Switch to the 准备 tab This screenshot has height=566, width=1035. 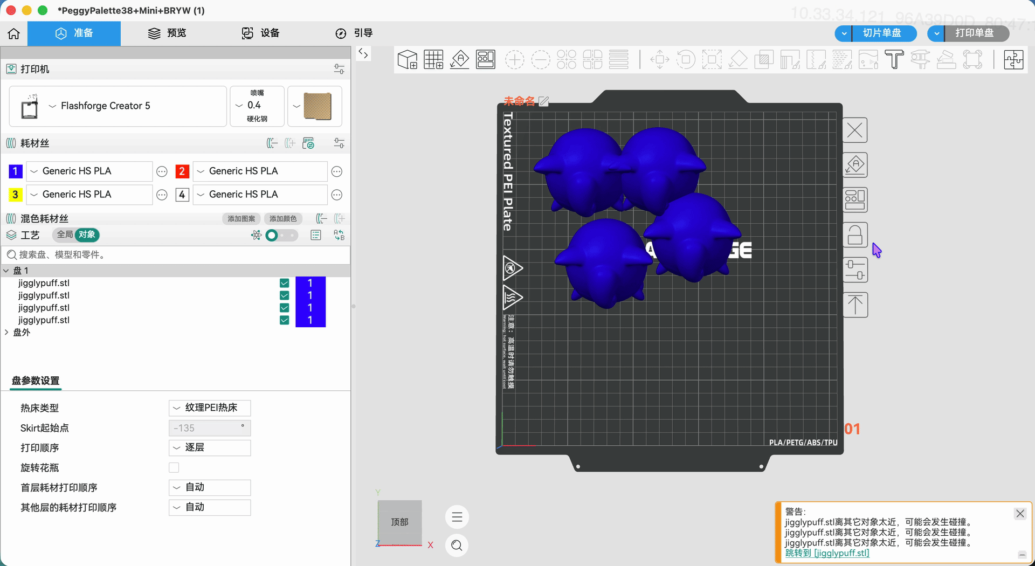74,33
